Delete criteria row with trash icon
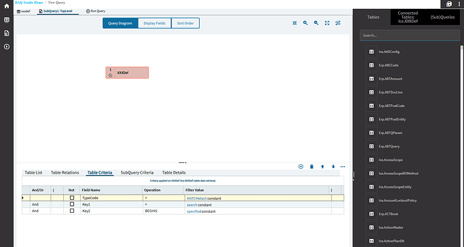Image resolution: width=464 pixels, height=247 pixels. point(311,167)
